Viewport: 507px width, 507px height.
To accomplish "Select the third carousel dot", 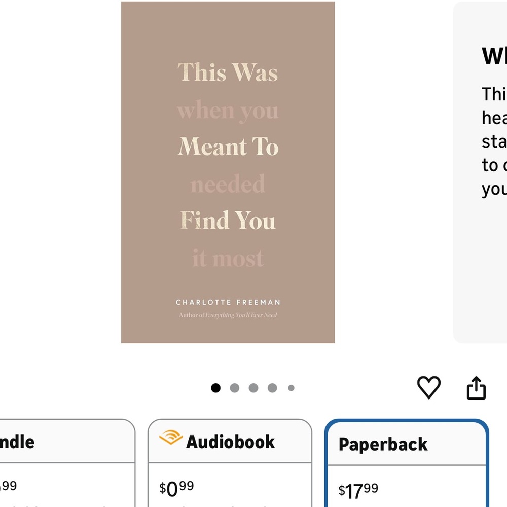I will (253, 387).
